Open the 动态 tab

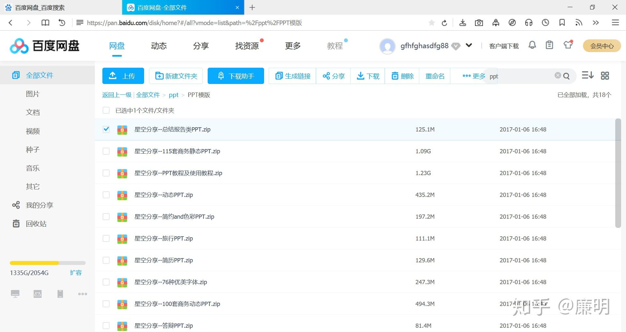pos(159,46)
